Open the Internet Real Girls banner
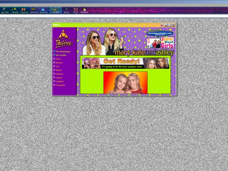228x171 pixels. click(167, 43)
